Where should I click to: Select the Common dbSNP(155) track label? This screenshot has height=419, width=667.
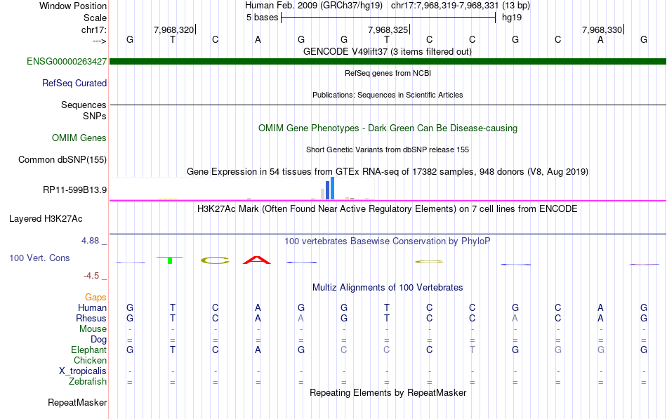[x=62, y=160]
